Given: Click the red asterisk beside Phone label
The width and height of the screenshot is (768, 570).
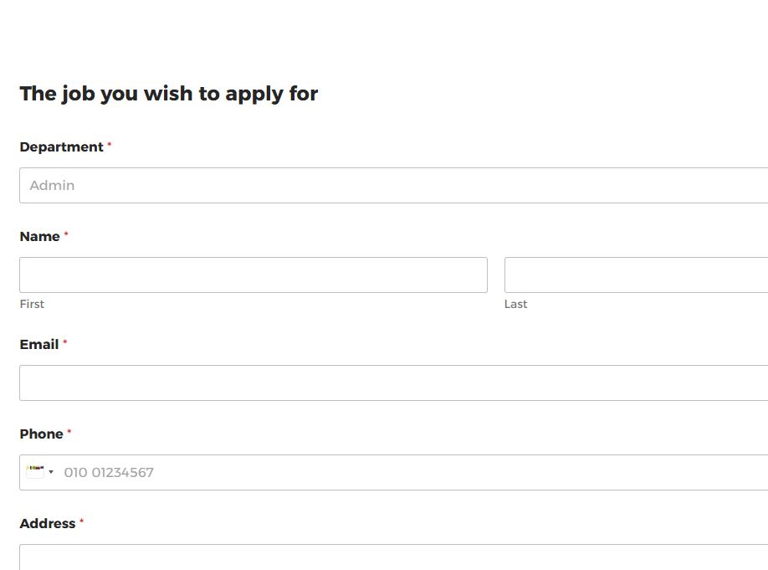Looking at the screenshot, I should click(69, 432).
